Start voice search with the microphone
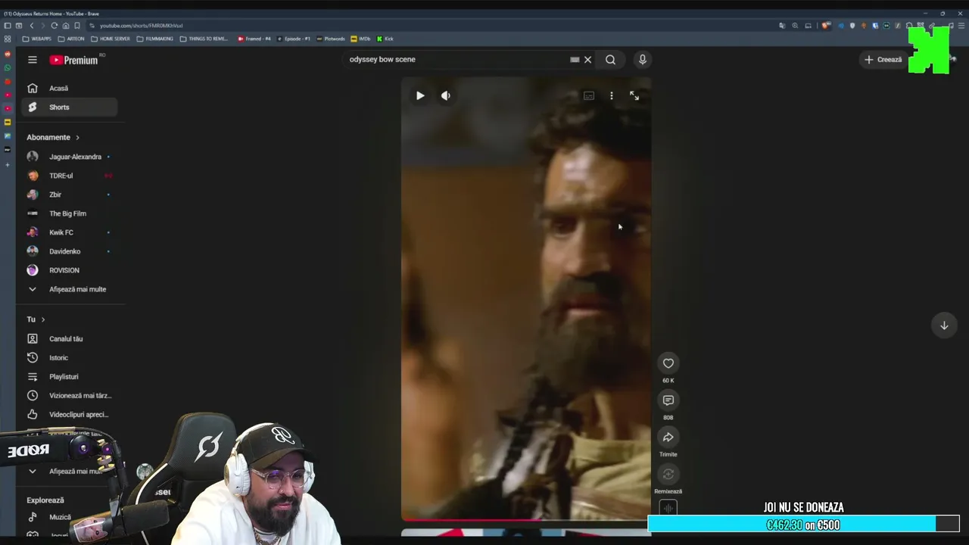 642,60
